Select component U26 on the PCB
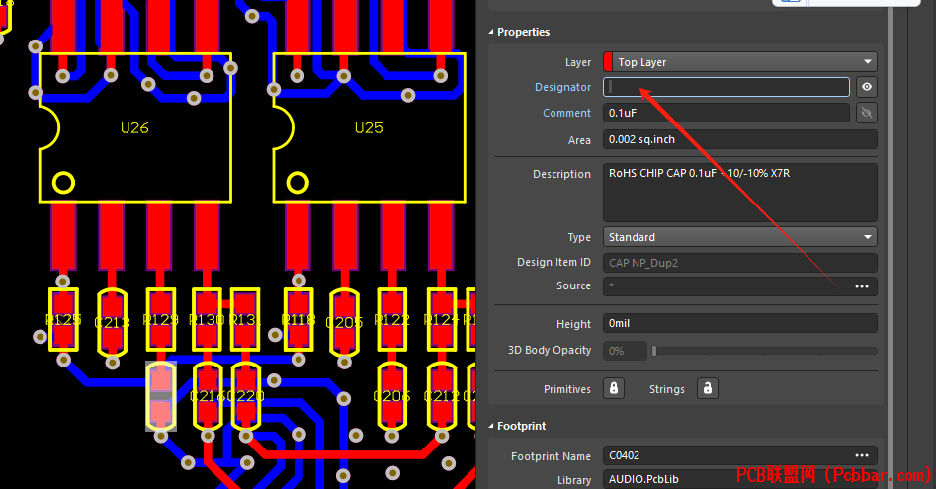The image size is (936, 489). [x=134, y=127]
